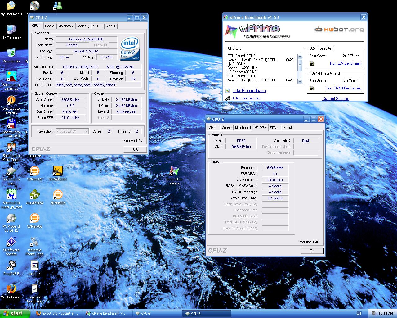This screenshot has width=397, height=318.
Task: Click the CPU List scrollbar thumb
Action: 300,65
